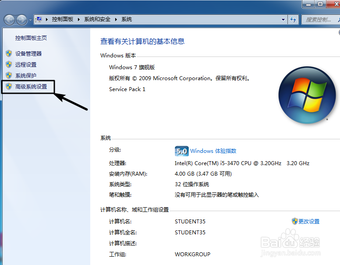Click Service Pack 1 text

tap(127, 89)
